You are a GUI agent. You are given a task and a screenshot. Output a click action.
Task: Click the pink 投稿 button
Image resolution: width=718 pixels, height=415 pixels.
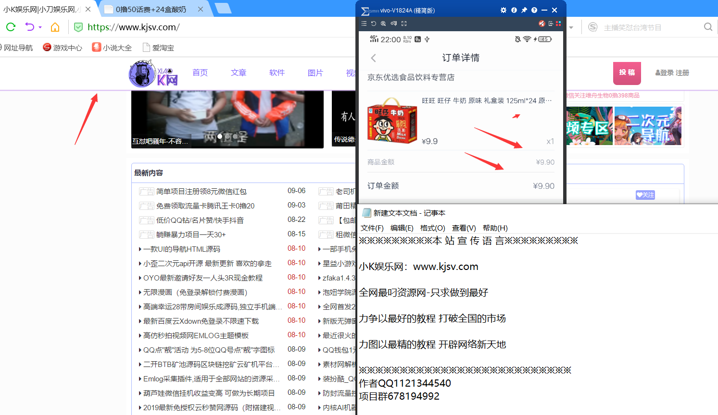point(627,73)
